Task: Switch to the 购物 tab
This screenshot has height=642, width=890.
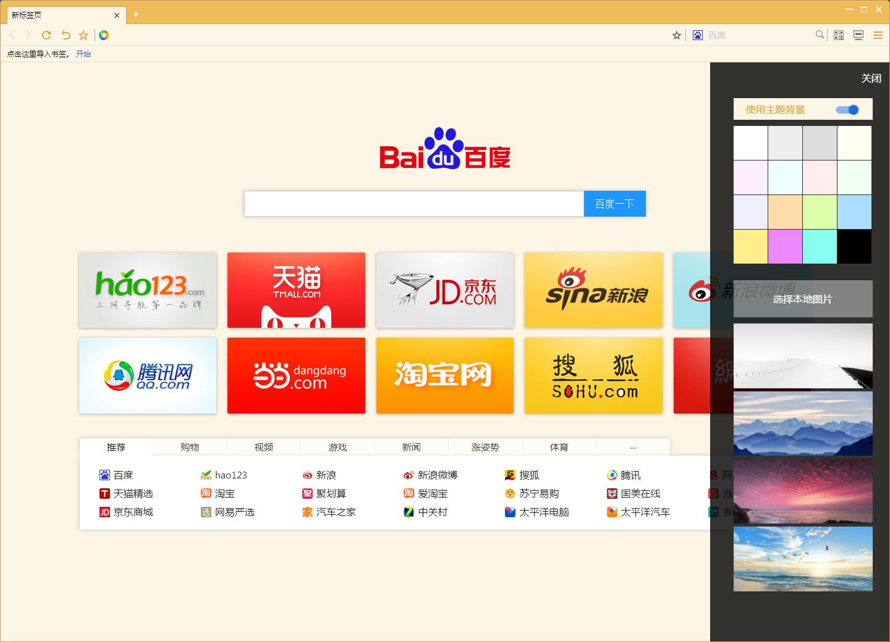Action: click(190, 447)
